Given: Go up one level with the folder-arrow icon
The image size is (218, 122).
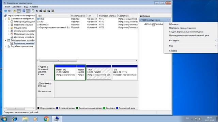Looking at the screenshot, I should 14,11.
